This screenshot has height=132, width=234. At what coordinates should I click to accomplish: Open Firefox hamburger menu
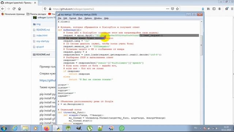point(232,9)
